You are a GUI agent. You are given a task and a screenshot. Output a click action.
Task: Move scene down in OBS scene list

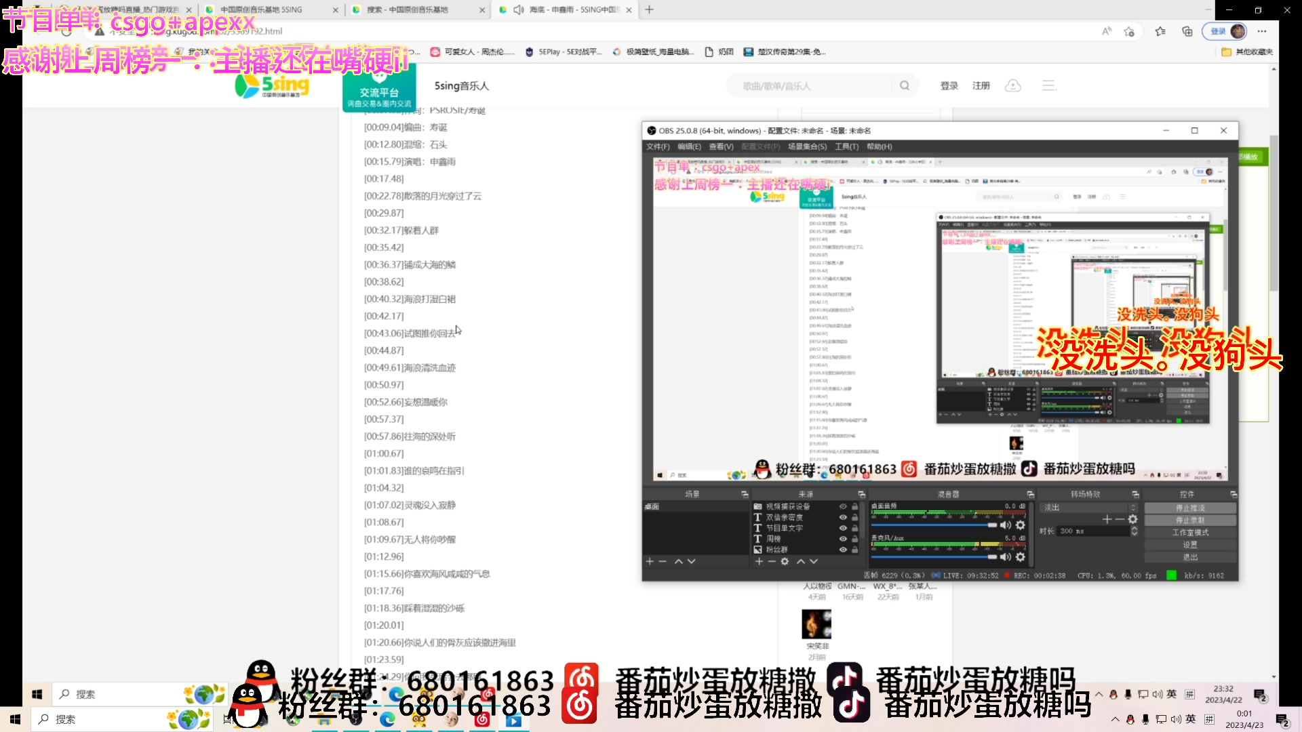691,561
